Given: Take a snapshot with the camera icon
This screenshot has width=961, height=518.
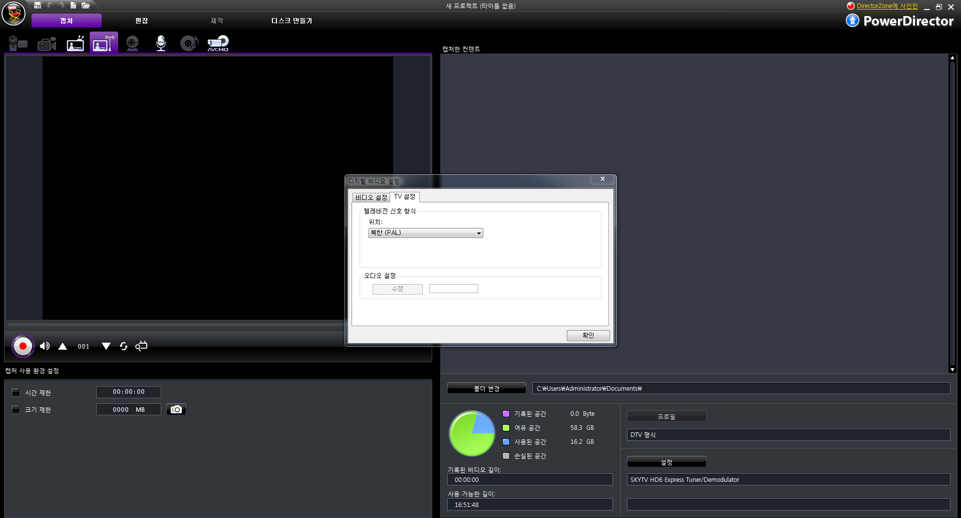Looking at the screenshot, I should (x=176, y=409).
